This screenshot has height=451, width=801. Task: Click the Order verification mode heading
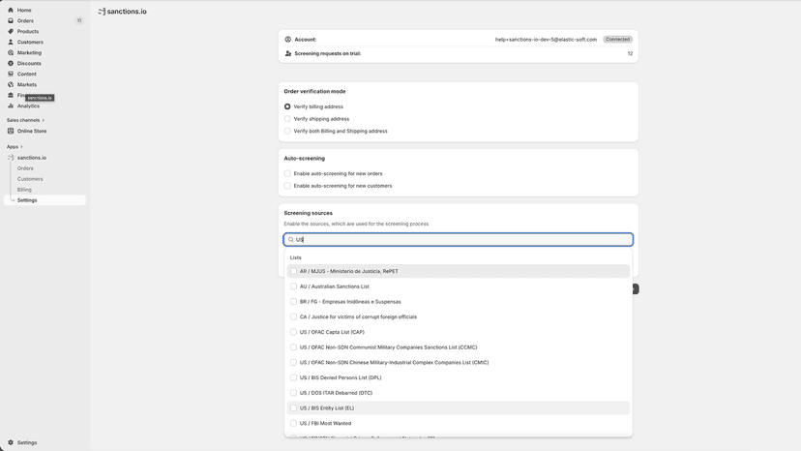tap(314, 92)
